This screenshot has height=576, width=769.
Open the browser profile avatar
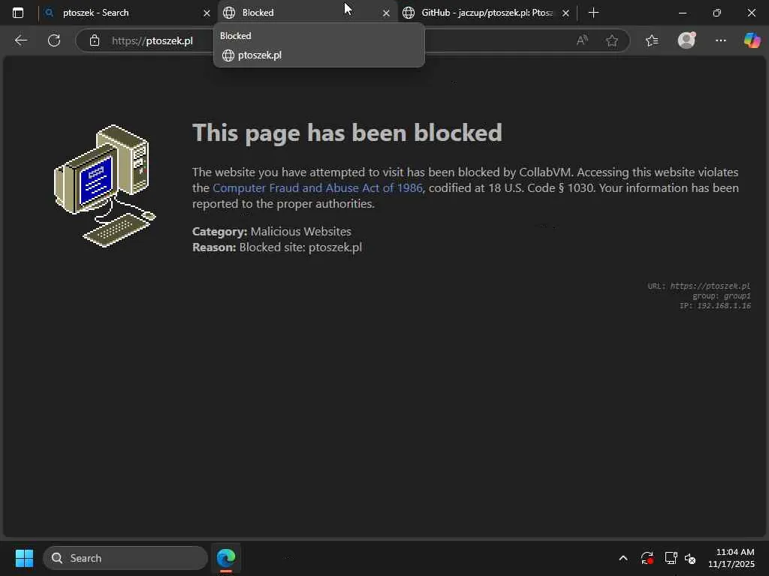point(686,40)
